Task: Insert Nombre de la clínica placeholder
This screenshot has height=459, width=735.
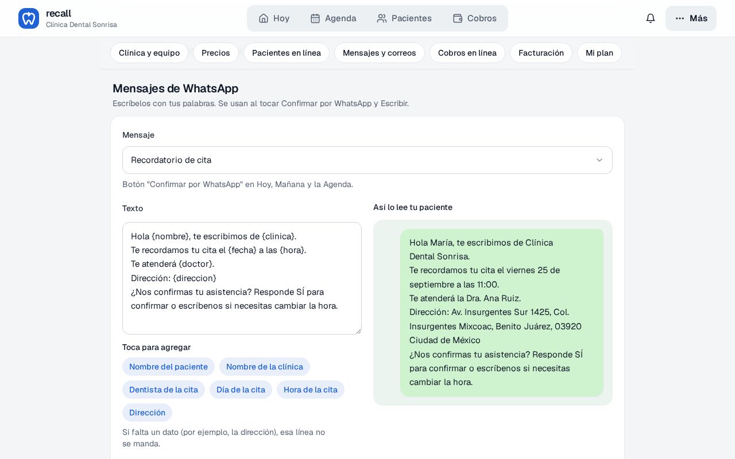Action: pyautogui.click(x=265, y=367)
